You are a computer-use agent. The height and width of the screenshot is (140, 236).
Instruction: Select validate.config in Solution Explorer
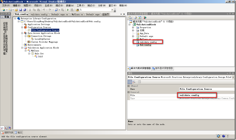[148, 42]
